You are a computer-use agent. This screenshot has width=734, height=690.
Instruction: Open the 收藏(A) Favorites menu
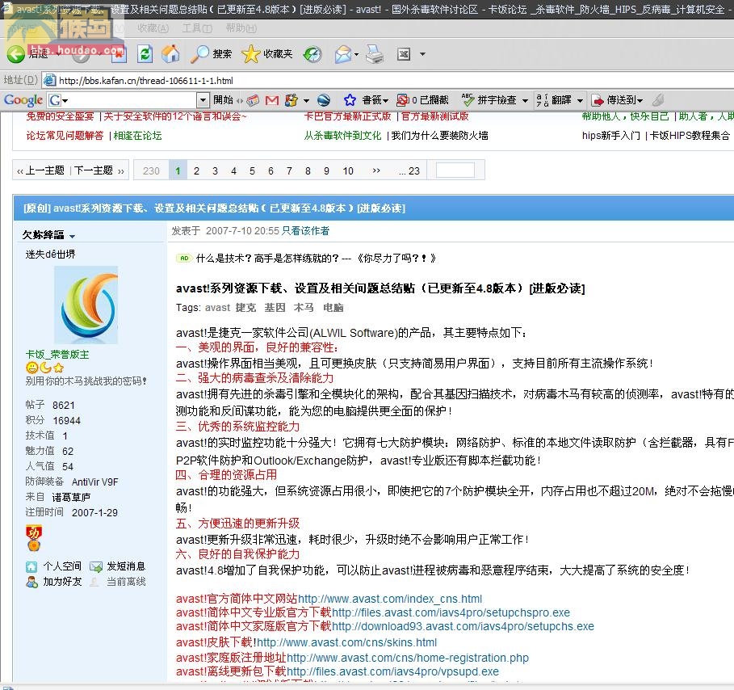pos(153,28)
